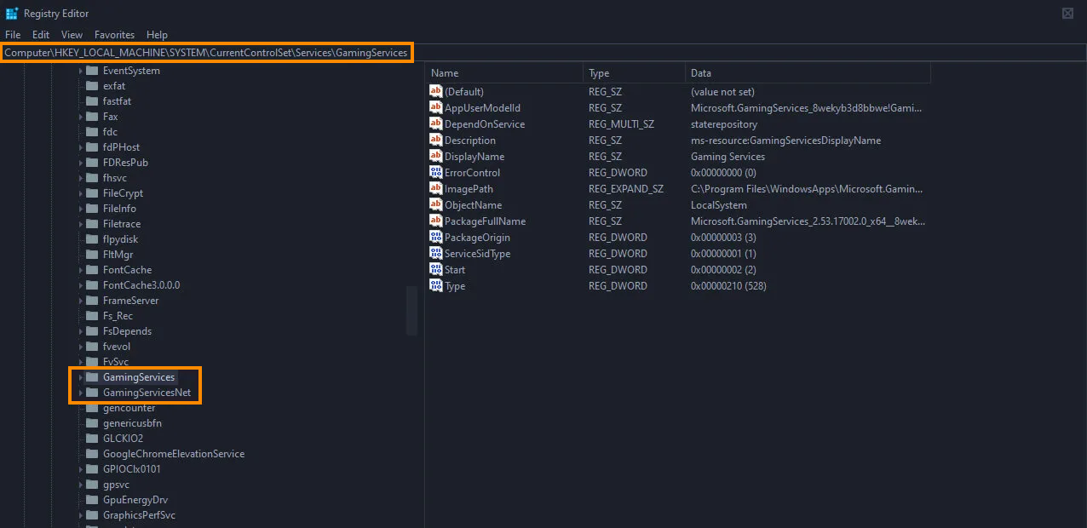Viewport: 1087px width, 528px height.
Task: Select the GoogleChromeElevationService key
Action: click(174, 454)
